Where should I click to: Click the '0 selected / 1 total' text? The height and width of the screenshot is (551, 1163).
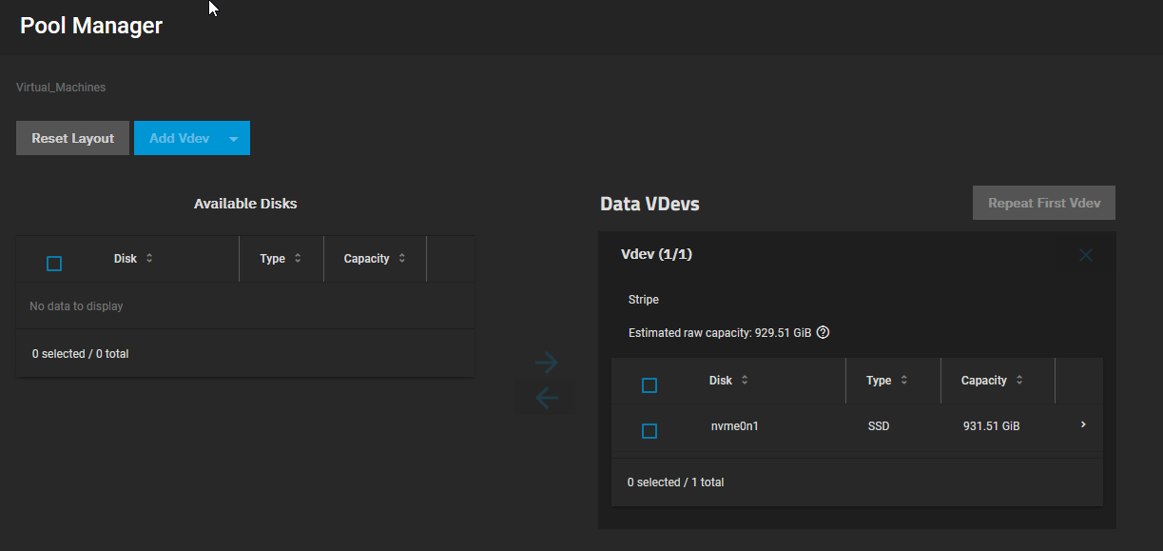point(675,482)
